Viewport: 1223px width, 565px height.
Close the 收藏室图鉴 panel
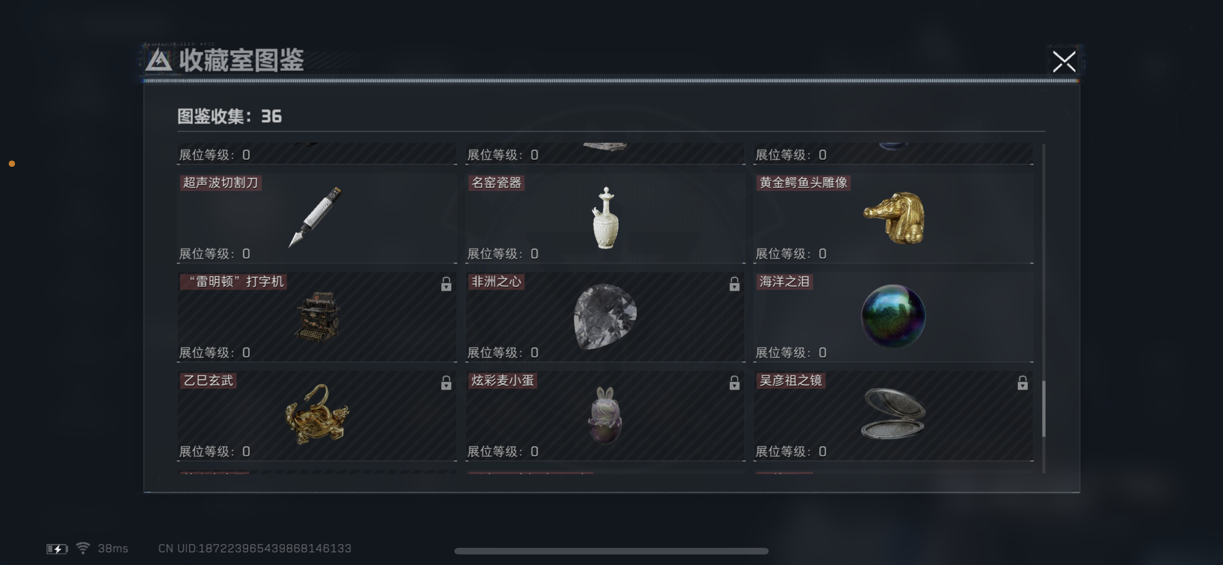coord(1064,62)
